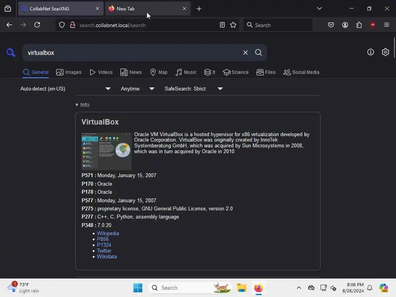Clear the virtualbox search query
396x297 pixels.
click(245, 53)
